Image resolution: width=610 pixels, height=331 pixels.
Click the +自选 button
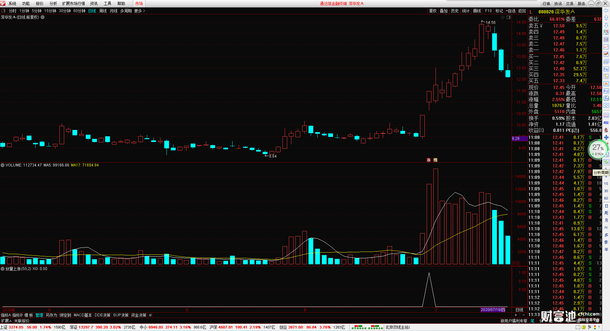511,11
